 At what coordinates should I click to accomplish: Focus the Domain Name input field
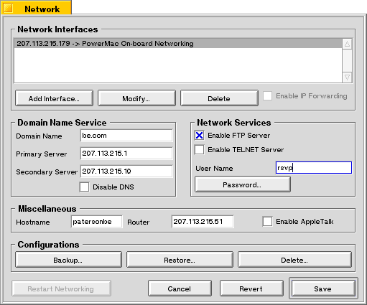point(126,136)
